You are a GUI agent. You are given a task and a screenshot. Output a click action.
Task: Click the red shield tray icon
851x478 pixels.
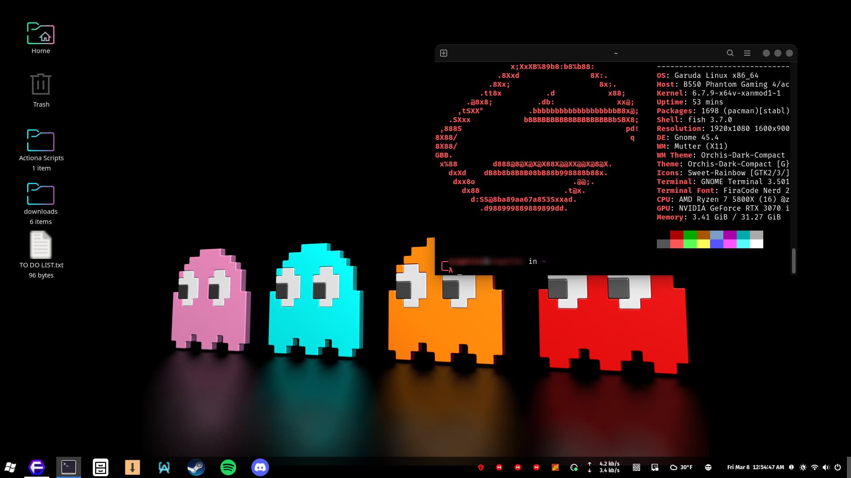pyautogui.click(x=481, y=467)
